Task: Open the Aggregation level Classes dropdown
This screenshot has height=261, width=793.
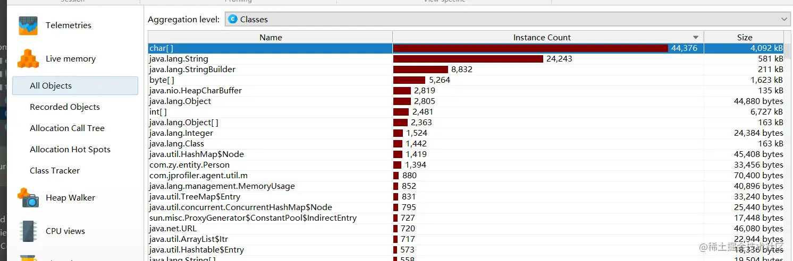Action: 508,19
